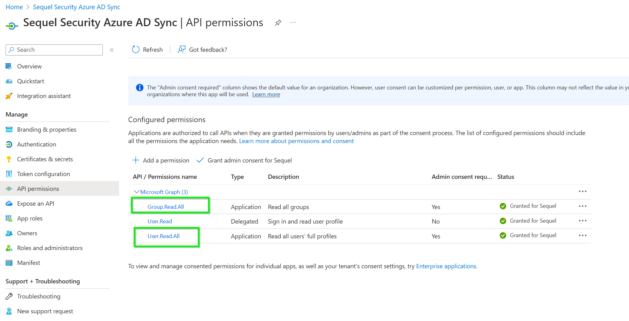Open the Manifest page
This screenshot has height=321, width=629.
click(x=28, y=263)
